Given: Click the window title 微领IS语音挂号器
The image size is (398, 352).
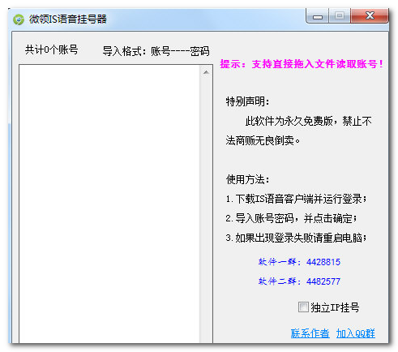Looking at the screenshot, I should point(68,19).
